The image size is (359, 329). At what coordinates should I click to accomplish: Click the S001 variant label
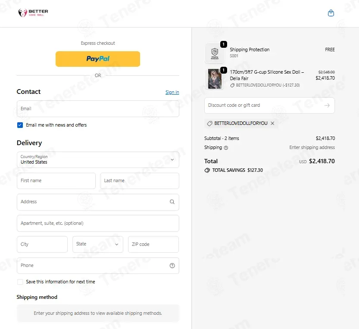click(x=234, y=56)
